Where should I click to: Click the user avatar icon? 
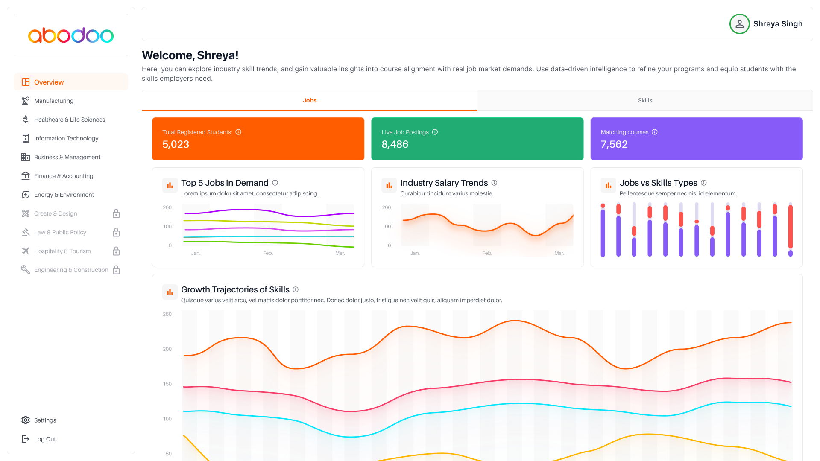pos(740,24)
